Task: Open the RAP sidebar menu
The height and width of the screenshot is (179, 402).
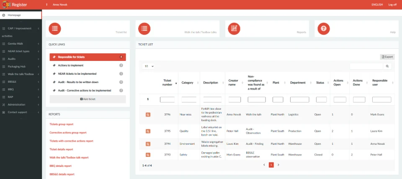Action: click(21, 97)
